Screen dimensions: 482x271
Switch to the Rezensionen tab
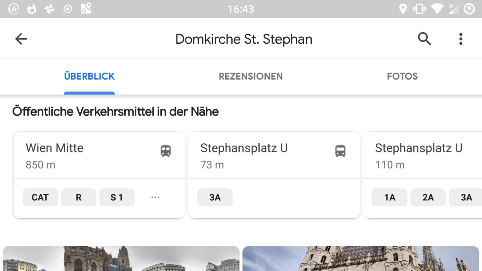251,76
